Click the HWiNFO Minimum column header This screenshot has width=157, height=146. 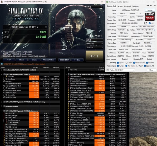[46, 67]
